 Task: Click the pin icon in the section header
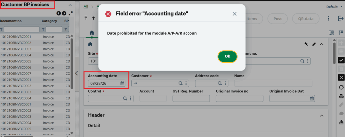[306, 44]
